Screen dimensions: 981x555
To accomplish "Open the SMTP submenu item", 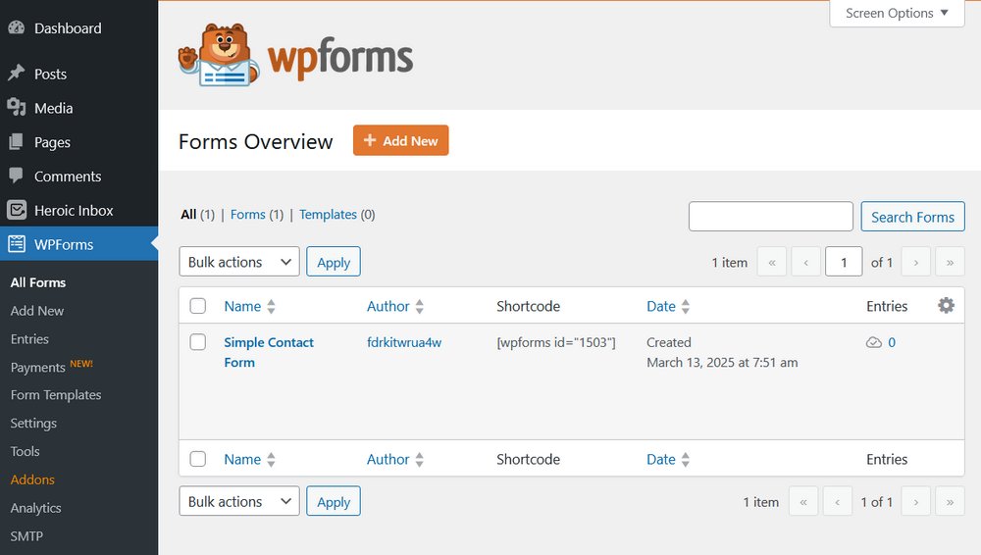I will pos(26,536).
